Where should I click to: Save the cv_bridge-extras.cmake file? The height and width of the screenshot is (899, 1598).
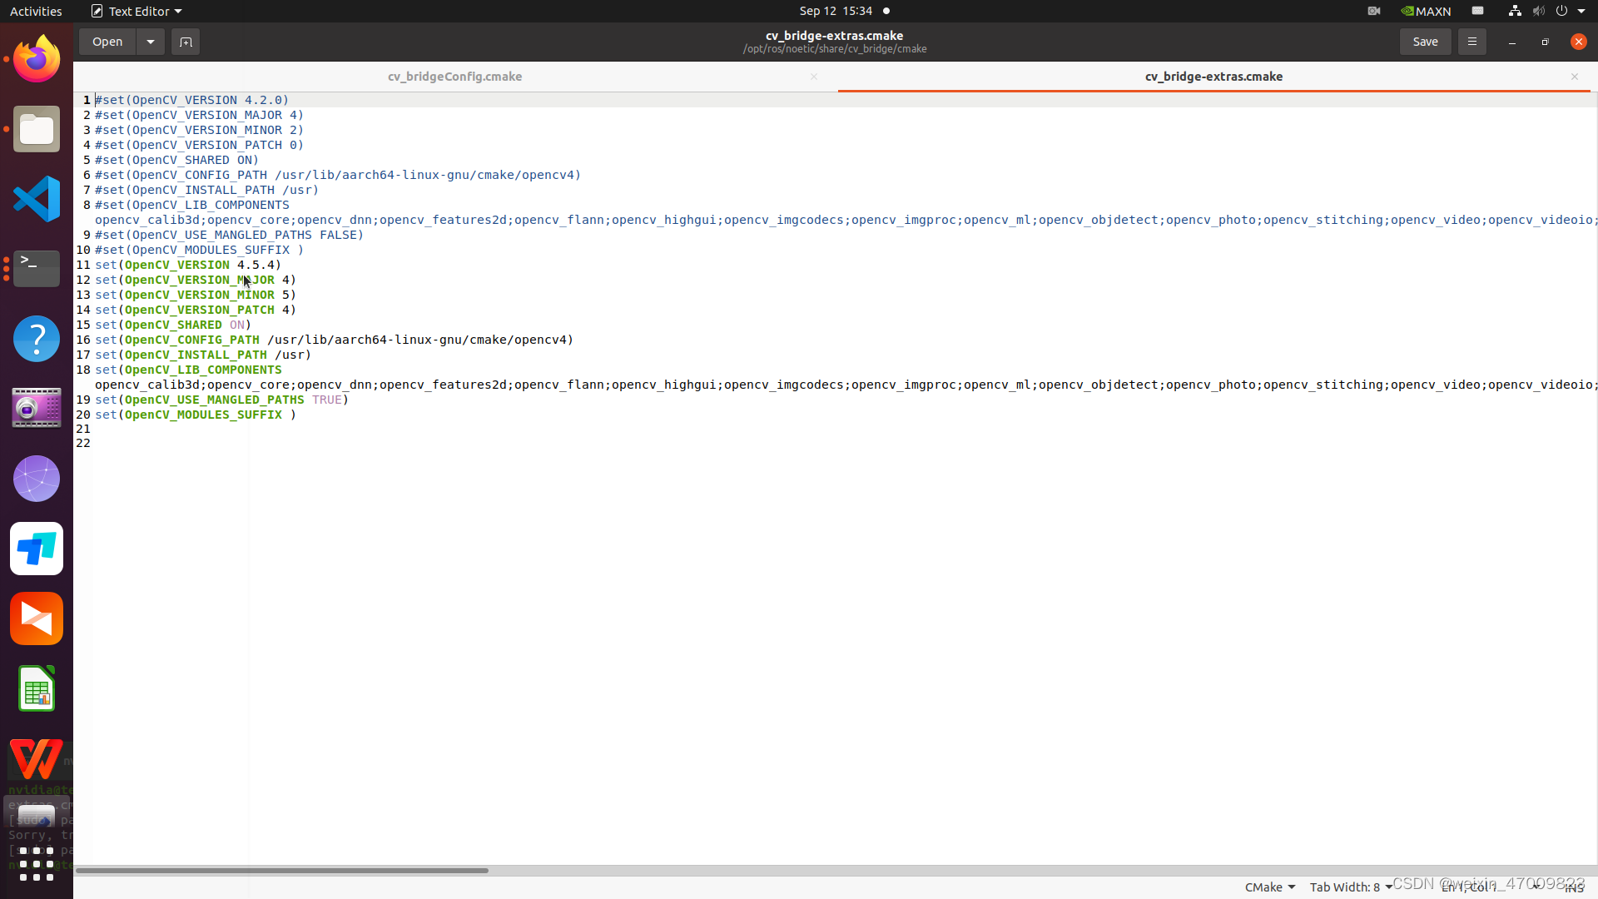pos(1425,42)
